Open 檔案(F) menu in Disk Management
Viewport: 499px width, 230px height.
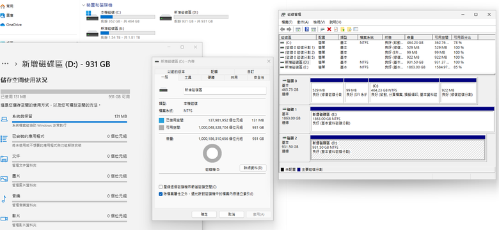click(287, 22)
